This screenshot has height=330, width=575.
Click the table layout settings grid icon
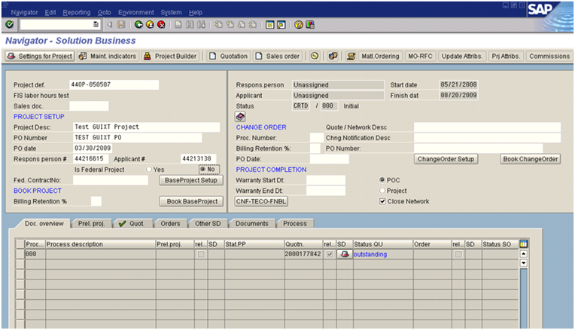pyautogui.click(x=524, y=243)
